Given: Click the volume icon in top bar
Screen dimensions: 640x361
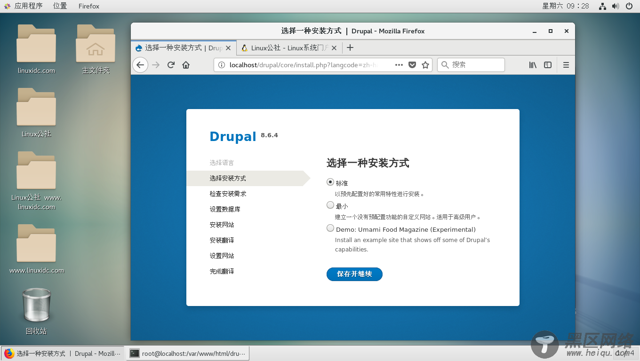Looking at the screenshot, I should click(616, 6).
